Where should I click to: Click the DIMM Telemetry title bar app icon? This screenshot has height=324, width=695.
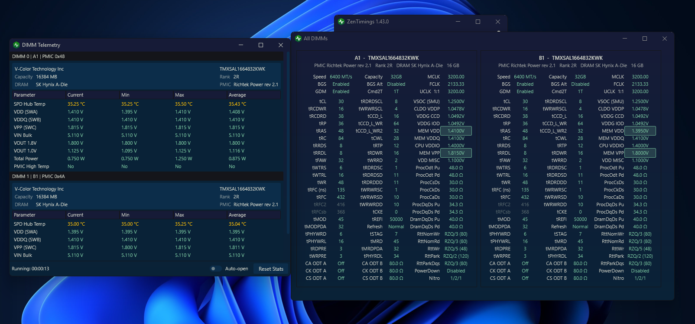point(16,45)
